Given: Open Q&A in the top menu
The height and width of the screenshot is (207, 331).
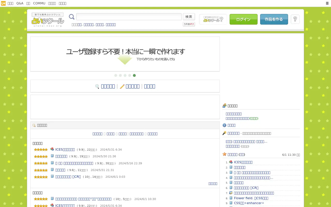Looking at the screenshot, I should click(20, 3).
